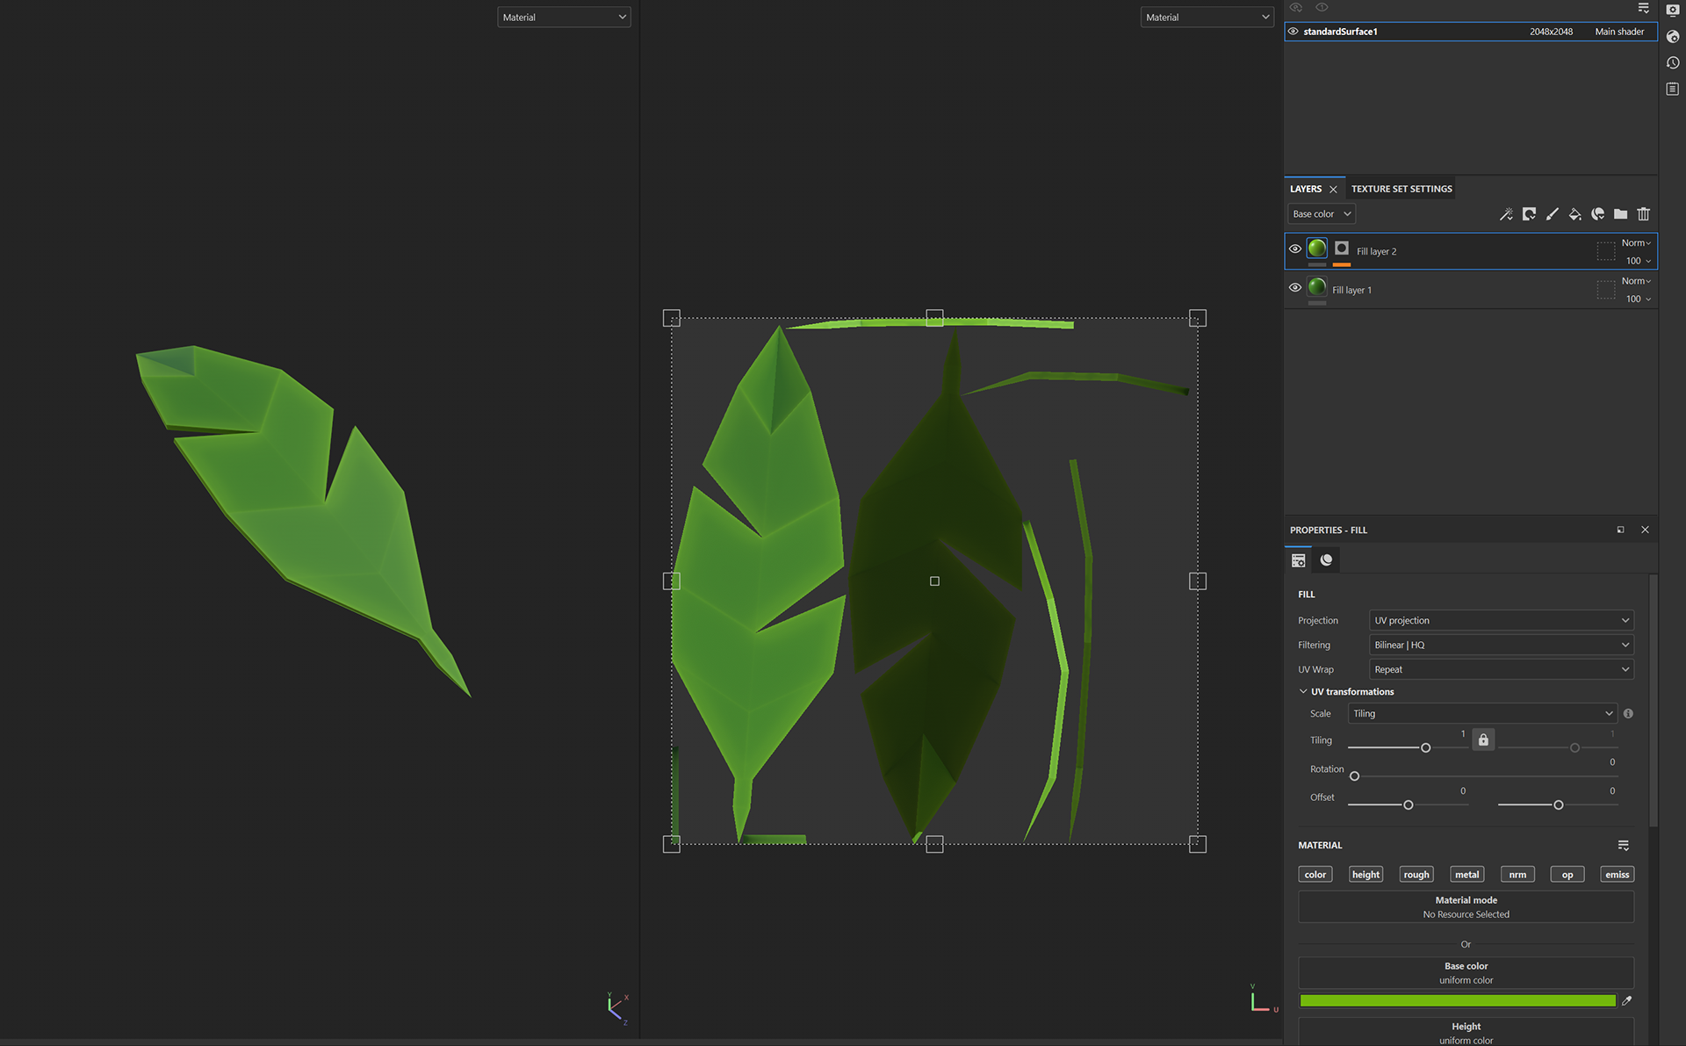Open the History panel icon
1686x1046 pixels.
(1673, 63)
